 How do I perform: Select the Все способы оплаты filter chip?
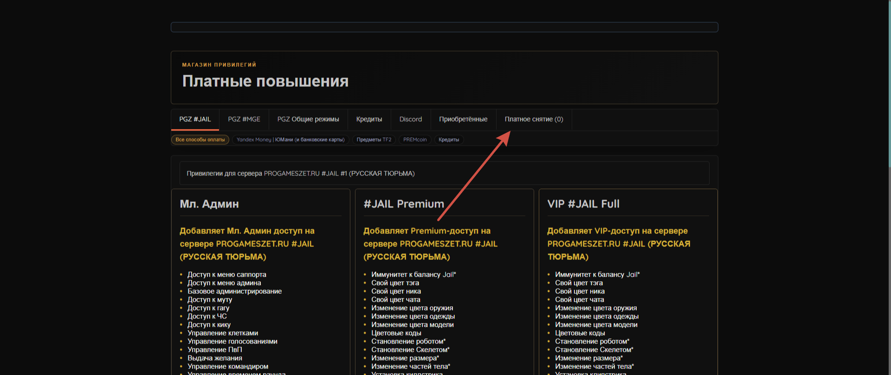point(200,140)
